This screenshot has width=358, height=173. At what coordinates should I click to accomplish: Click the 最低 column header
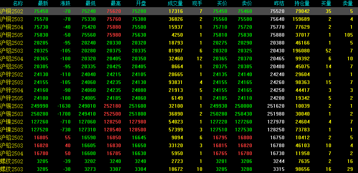tap(91, 4)
